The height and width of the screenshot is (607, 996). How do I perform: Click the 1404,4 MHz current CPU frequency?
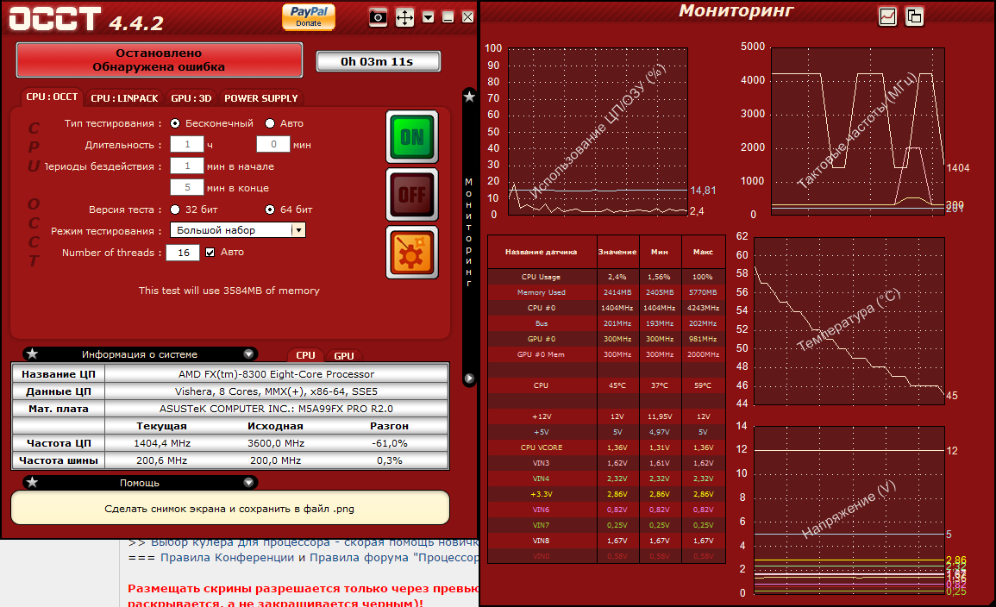point(162,443)
